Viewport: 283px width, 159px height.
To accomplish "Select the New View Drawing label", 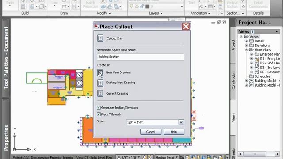I will pyautogui.click(x=118, y=72).
